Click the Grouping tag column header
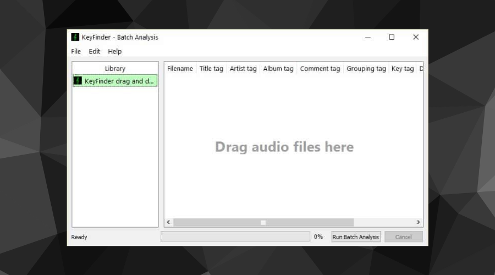The width and height of the screenshot is (495, 275). [366, 69]
